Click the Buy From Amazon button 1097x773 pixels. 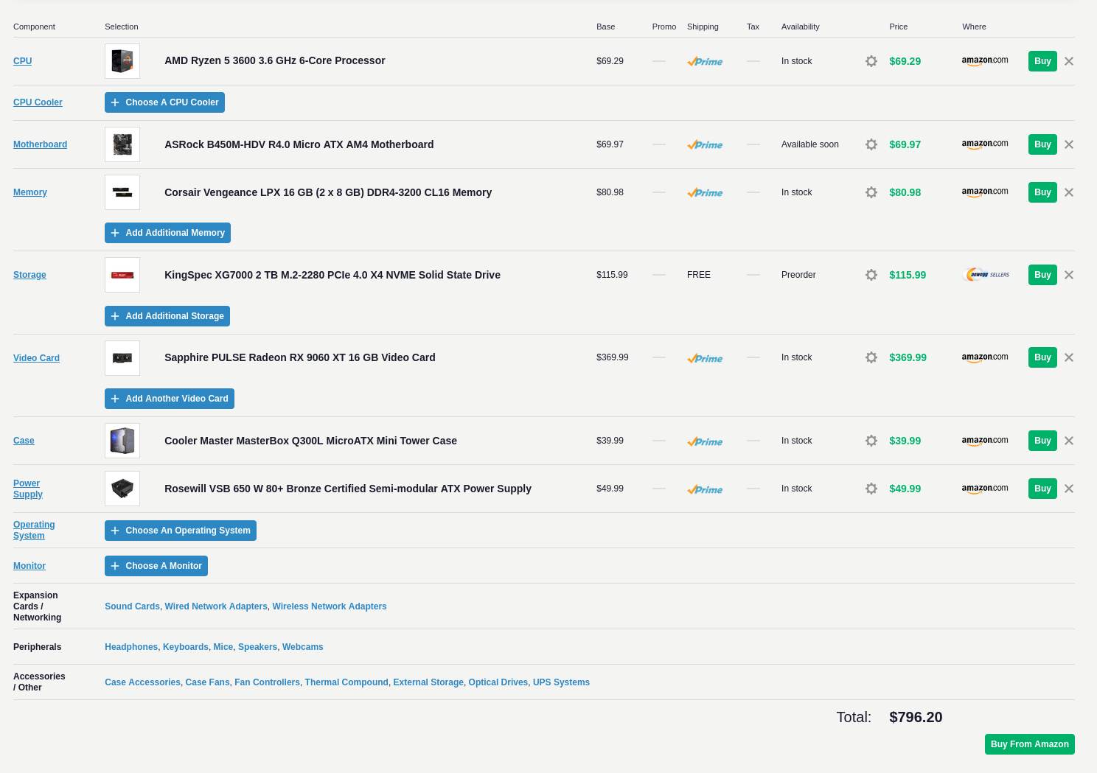coord(1030,744)
